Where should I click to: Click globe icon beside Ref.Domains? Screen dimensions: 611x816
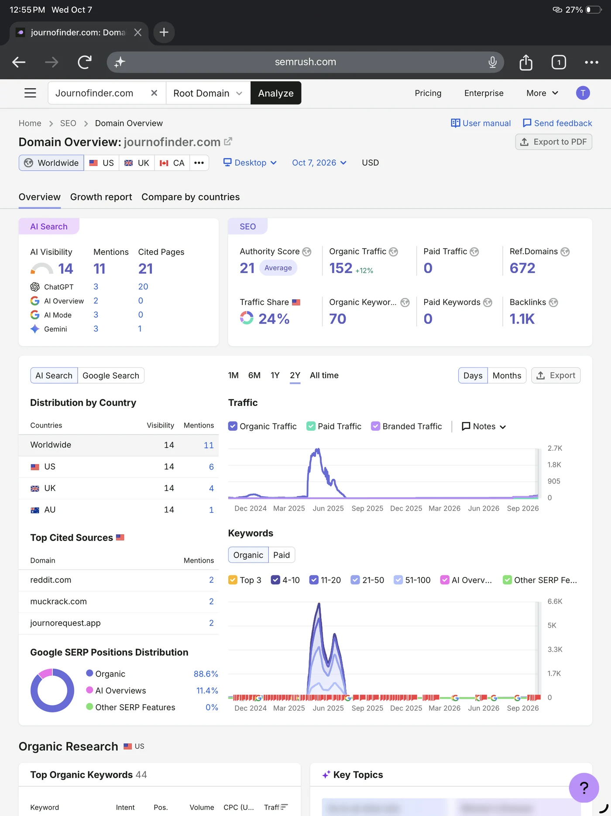point(565,252)
